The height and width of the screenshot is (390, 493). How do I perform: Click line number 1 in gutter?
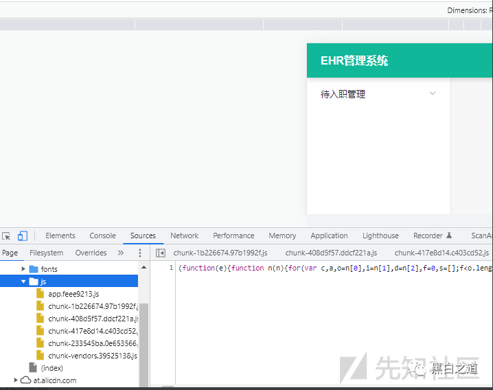171,268
